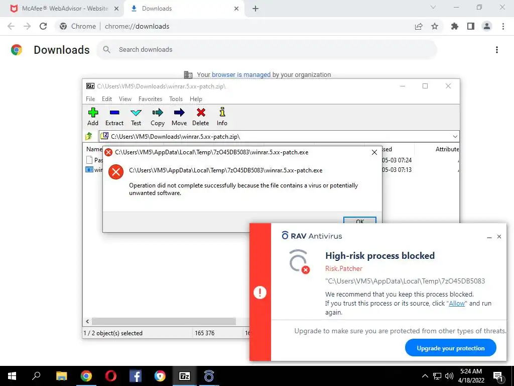
Task: Click the 7-Zip Copy toolbar icon
Action: point(157,117)
